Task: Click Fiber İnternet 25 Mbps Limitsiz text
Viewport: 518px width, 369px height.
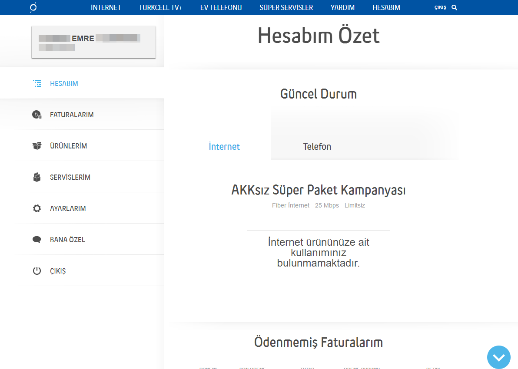Action: pyautogui.click(x=319, y=205)
